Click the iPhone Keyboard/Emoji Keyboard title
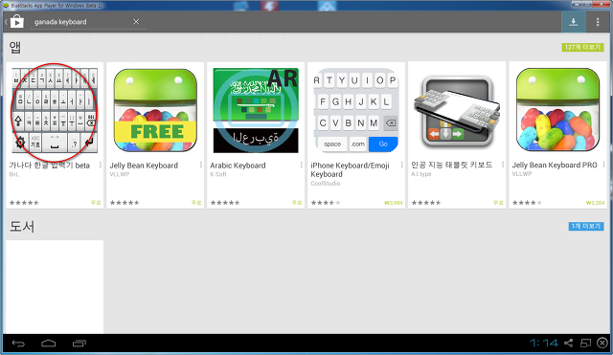The image size is (613, 355). pos(350,170)
